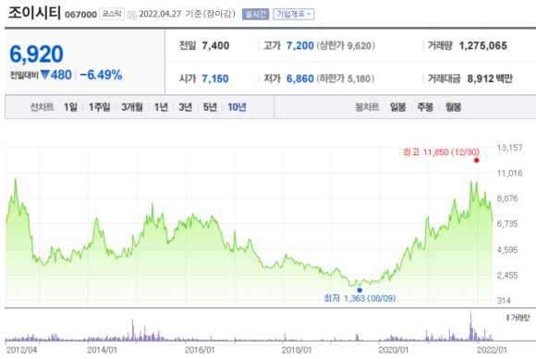This screenshot has height=359, width=536.
Task: Click the 거래량 legend in volume chart
Action: pos(518,317)
